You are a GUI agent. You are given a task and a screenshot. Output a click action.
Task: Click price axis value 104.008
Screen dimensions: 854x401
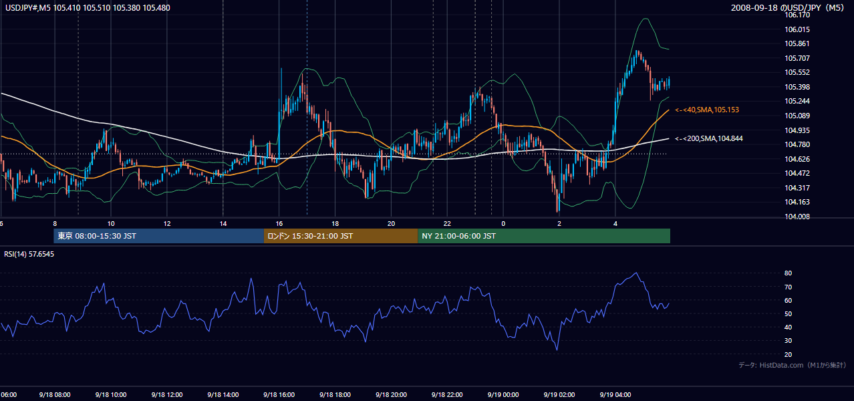(x=797, y=217)
